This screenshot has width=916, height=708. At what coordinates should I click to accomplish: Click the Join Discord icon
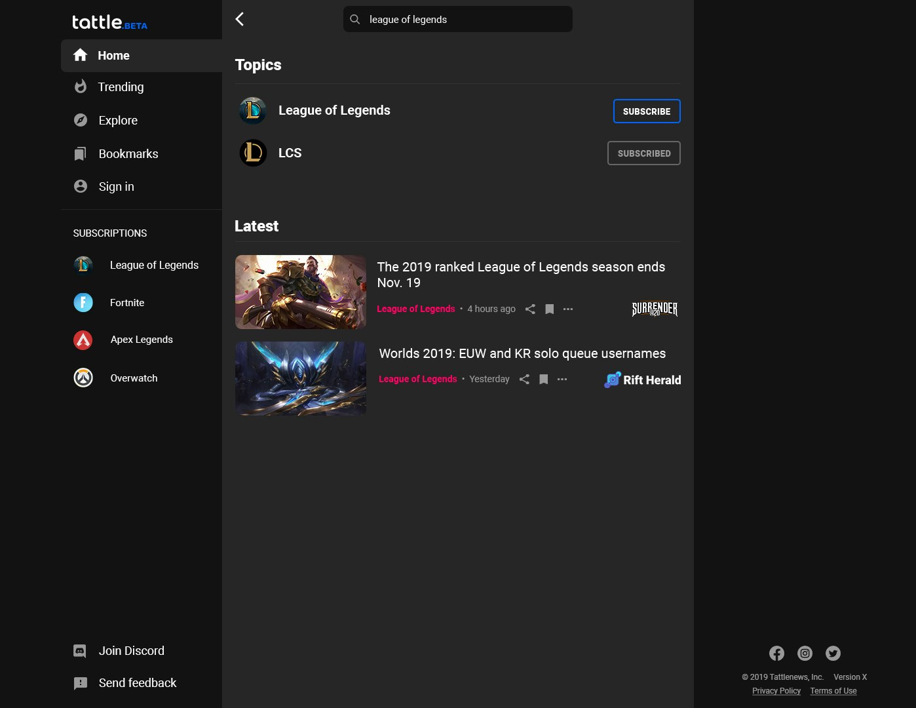click(x=80, y=651)
